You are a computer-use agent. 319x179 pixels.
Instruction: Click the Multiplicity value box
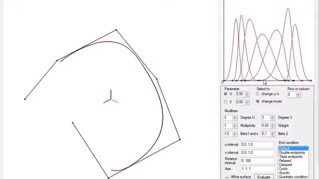[x=228, y=126]
